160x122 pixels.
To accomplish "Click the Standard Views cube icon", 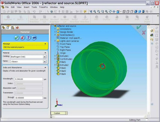I will coord(118,12).
